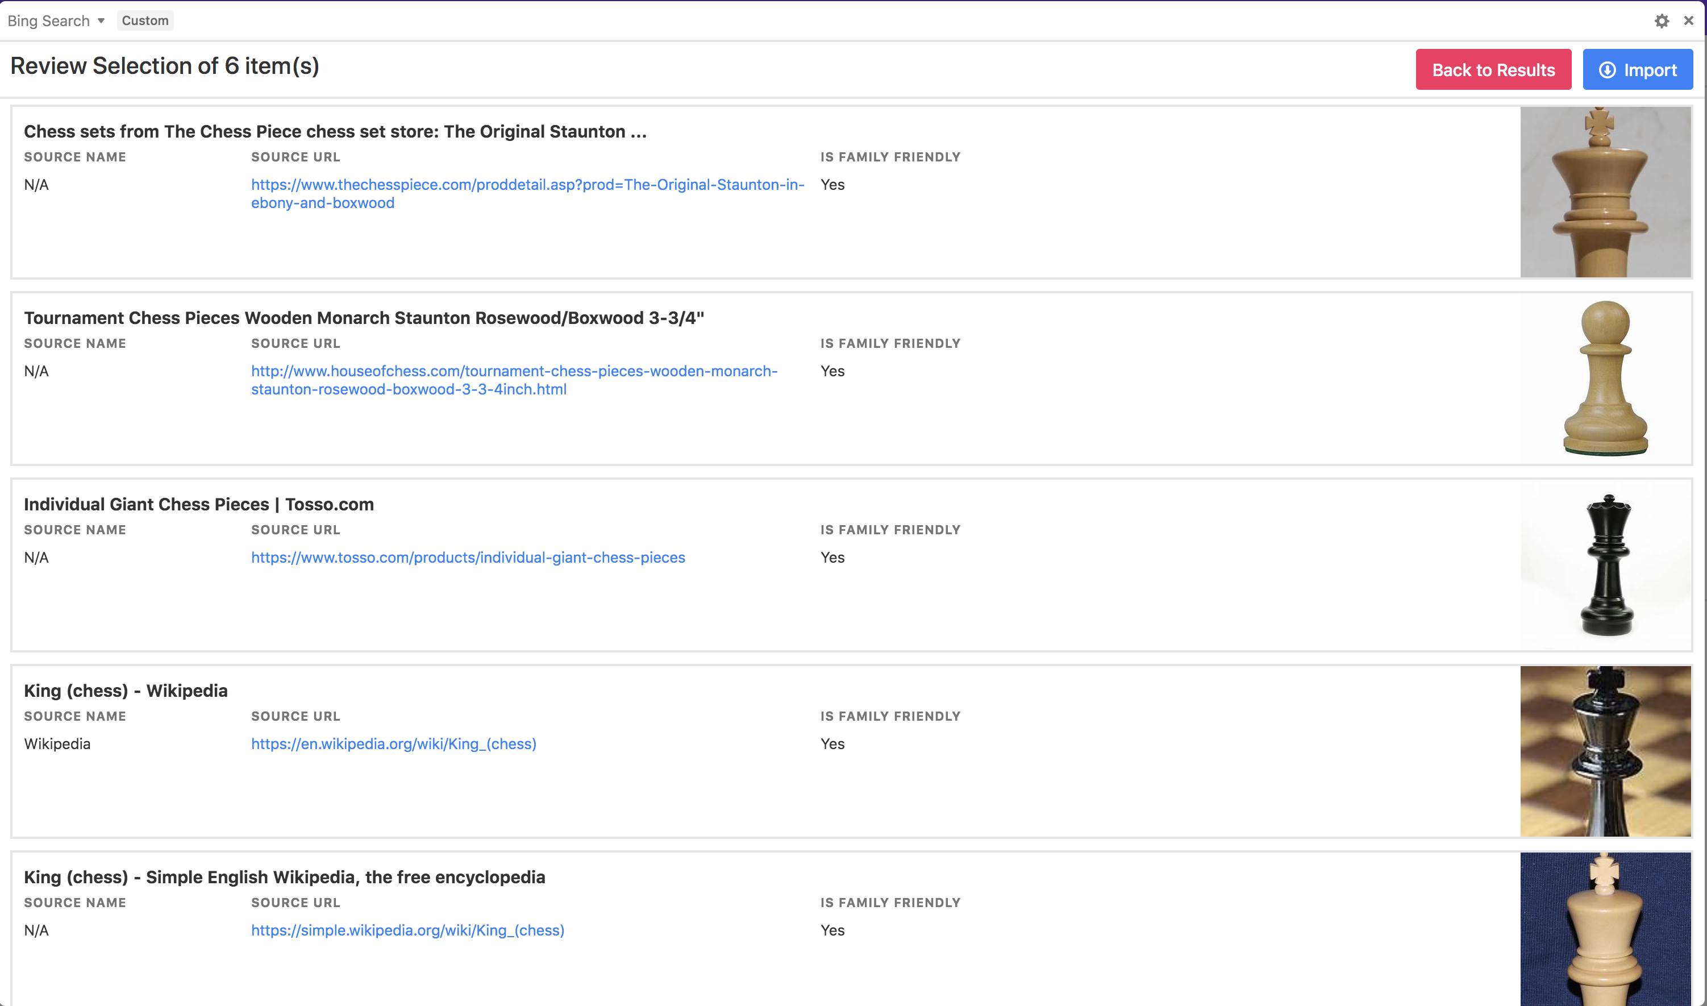Click black king on chessboard thumbnail
This screenshot has width=1707, height=1006.
[x=1605, y=751]
